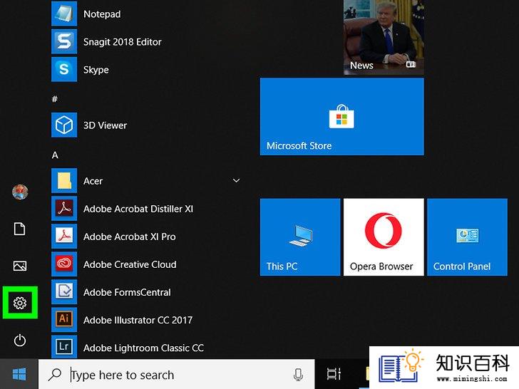Select the Skype text label
This screenshot has height=389, width=519.
tap(96, 70)
